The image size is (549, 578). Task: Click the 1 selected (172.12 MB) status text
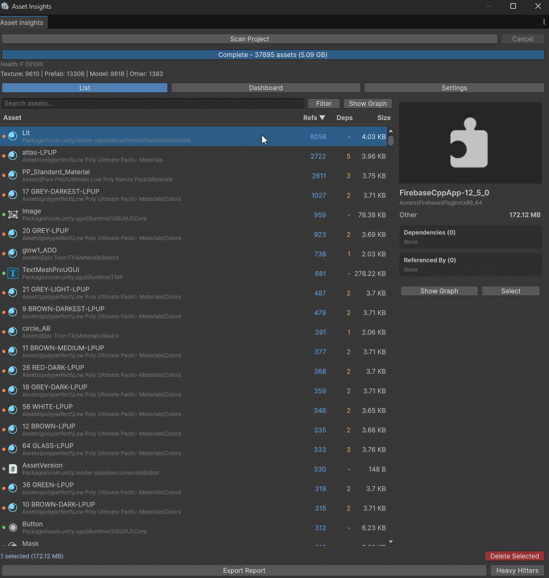(32, 556)
